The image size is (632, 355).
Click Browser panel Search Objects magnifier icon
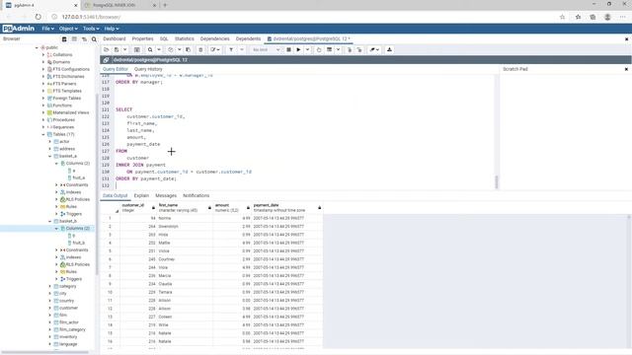tap(94, 39)
